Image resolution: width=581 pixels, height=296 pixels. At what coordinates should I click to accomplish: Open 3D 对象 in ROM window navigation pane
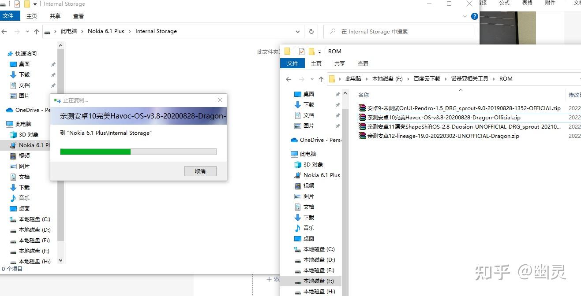(313, 164)
